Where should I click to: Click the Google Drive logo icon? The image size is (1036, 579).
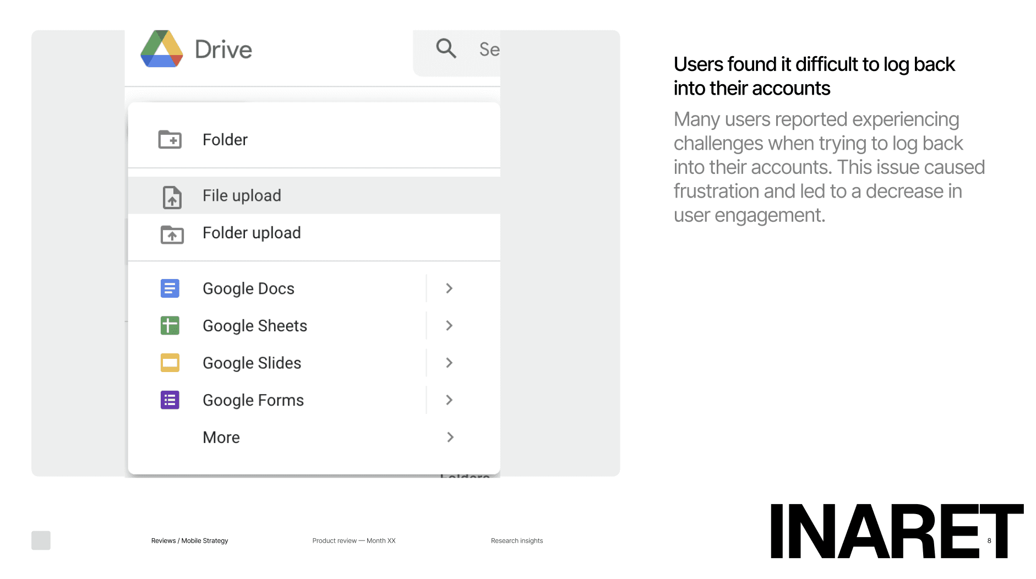tap(162, 49)
